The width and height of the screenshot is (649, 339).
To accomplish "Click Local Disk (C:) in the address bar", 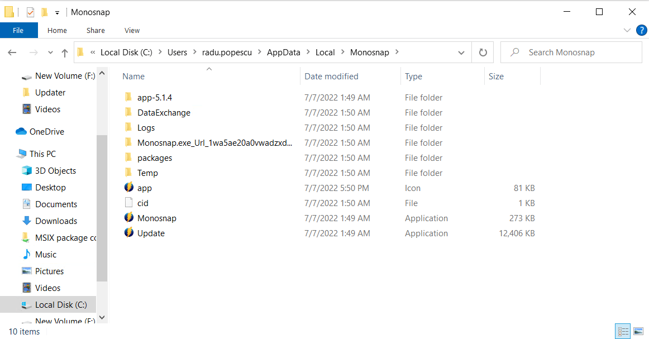I will [126, 52].
